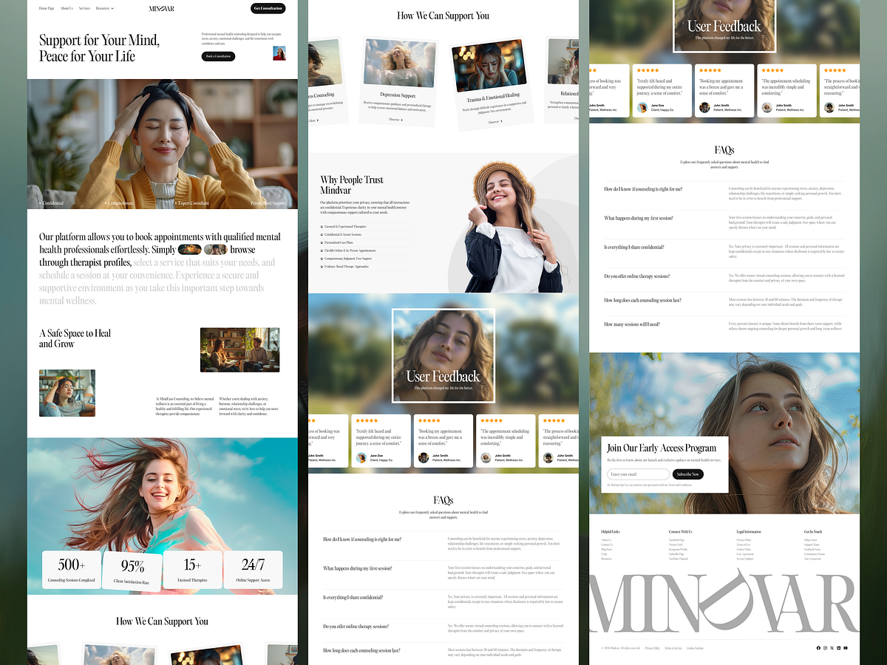The image size is (887, 665).
Task: Open About Us in the top navigation
Action: [x=67, y=8]
